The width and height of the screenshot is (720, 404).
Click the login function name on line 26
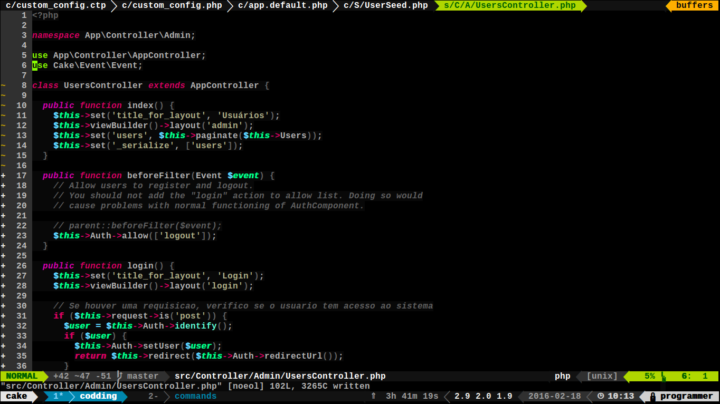[x=140, y=266]
